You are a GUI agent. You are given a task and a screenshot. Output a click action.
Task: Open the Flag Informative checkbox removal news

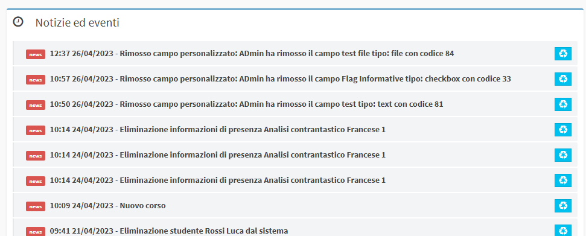[x=280, y=79]
